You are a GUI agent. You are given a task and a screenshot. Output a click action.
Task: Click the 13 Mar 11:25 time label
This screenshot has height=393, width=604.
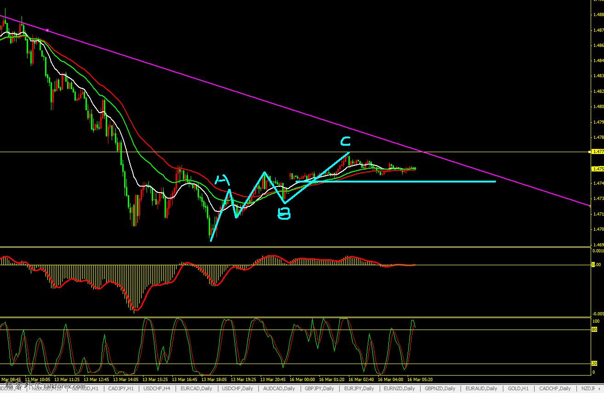click(67, 380)
